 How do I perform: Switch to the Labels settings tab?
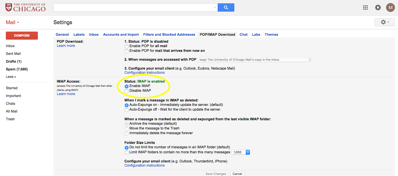pos(79,35)
